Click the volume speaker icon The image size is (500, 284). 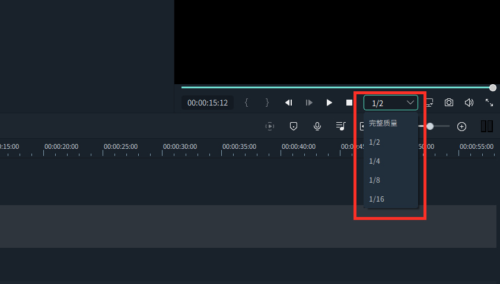(469, 103)
